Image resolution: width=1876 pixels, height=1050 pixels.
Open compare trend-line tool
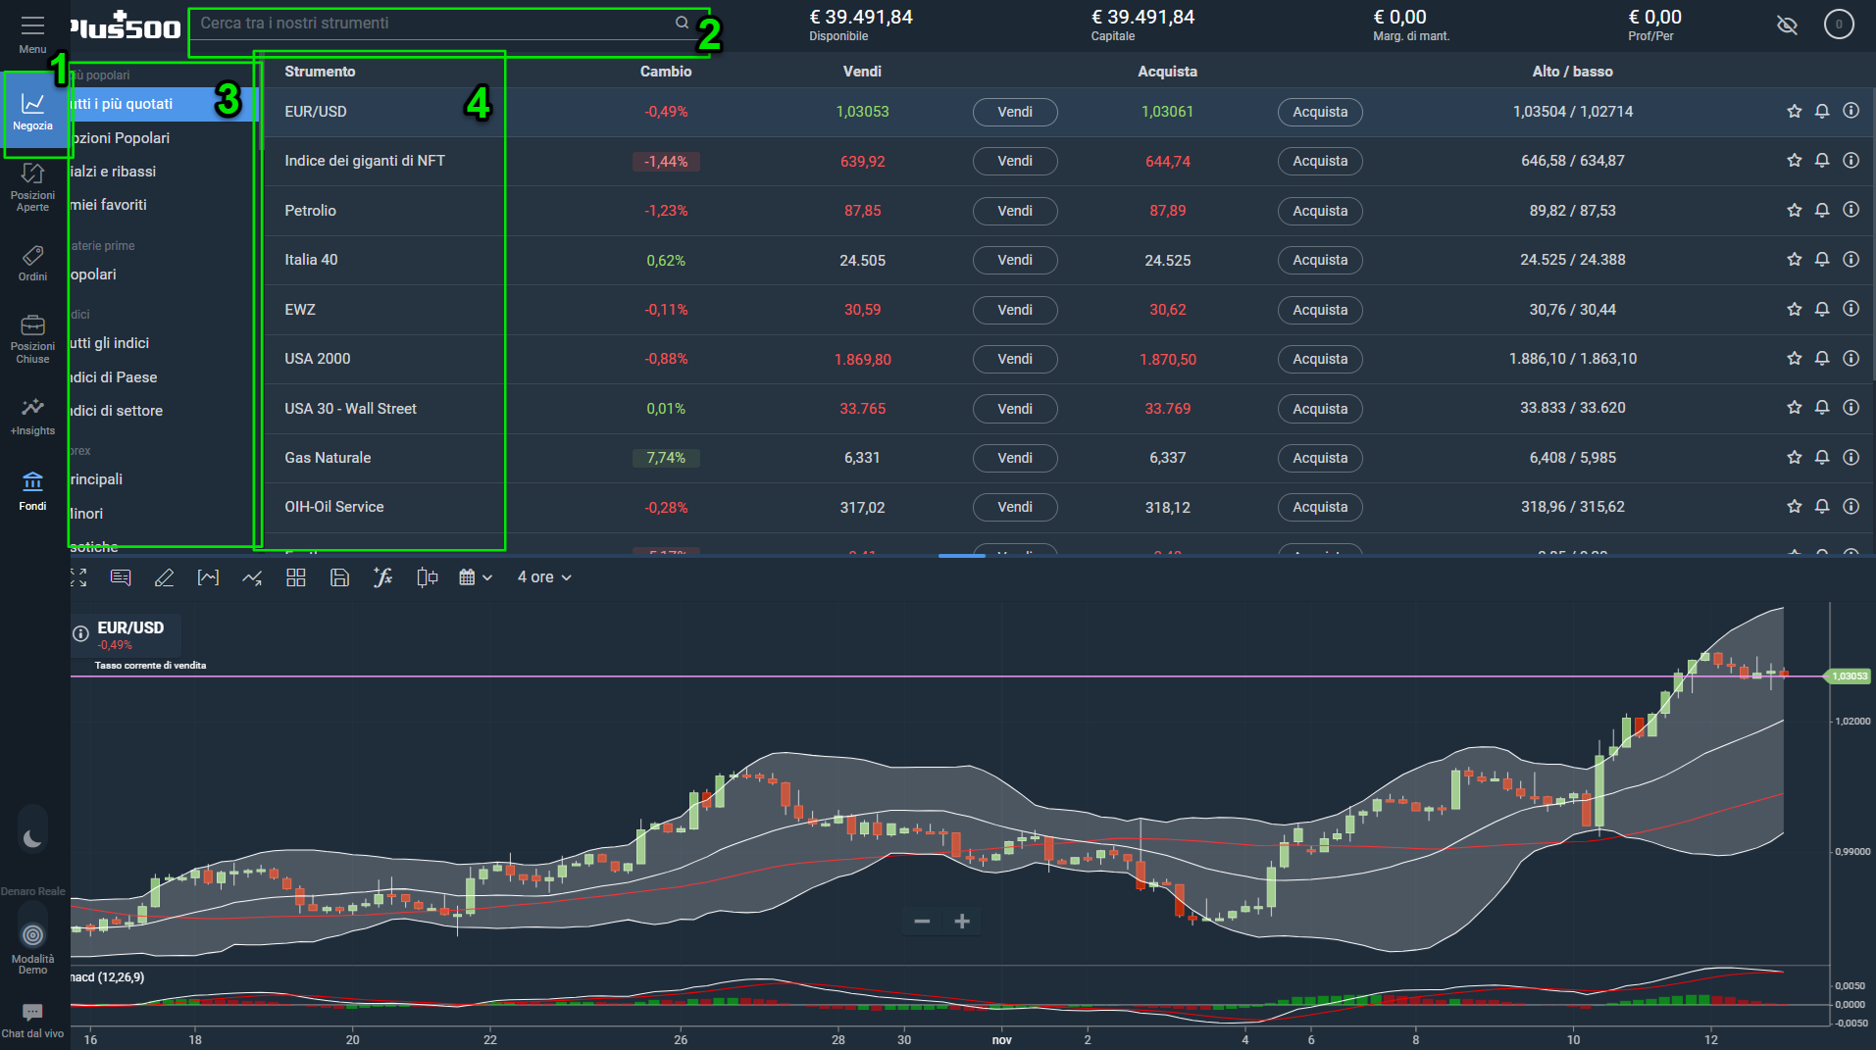tap(252, 577)
